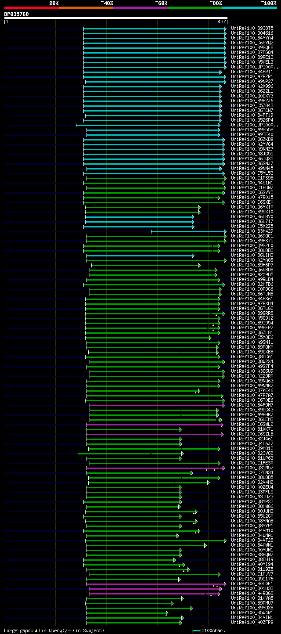Image resolution: width=281 pixels, height=634 pixels.
Task: Open hit UniRef100_A5AEL3
Action: tap(252, 62)
